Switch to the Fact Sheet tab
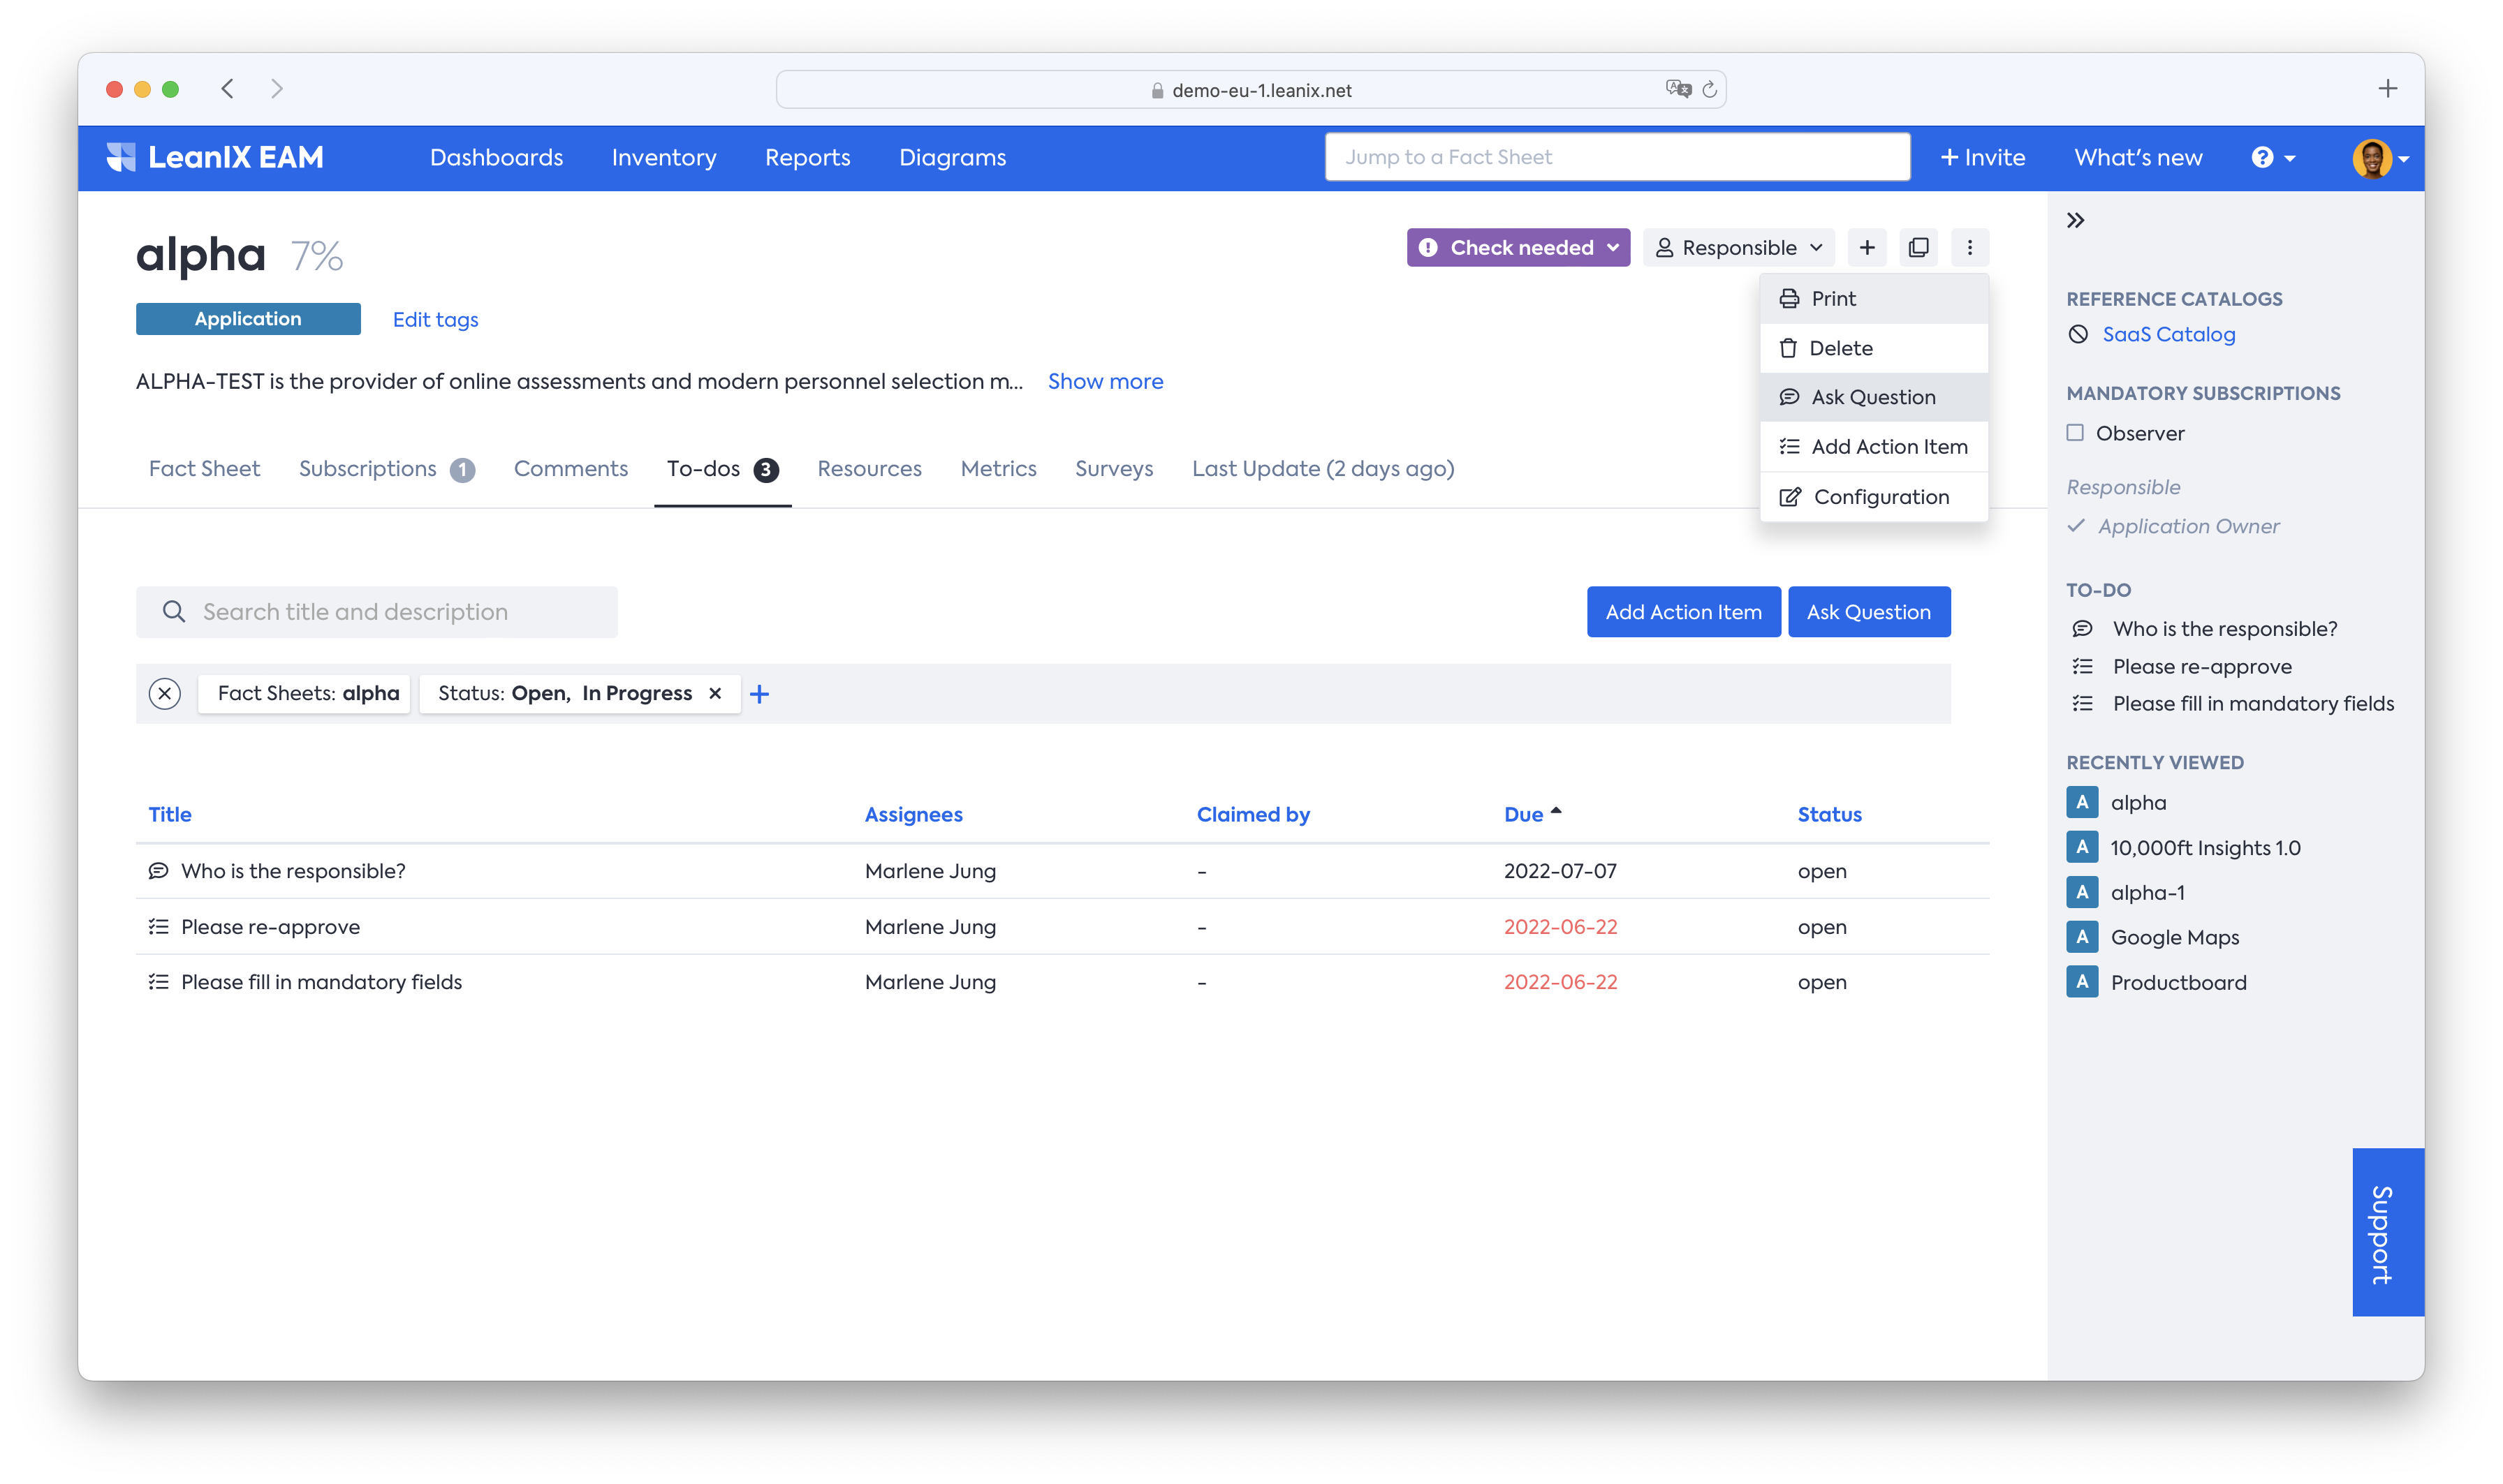Viewport: 2503px width, 1484px height. pos(204,468)
